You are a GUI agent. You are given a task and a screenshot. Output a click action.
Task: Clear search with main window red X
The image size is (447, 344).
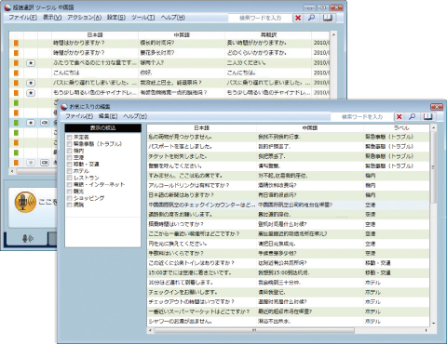(x=298, y=18)
